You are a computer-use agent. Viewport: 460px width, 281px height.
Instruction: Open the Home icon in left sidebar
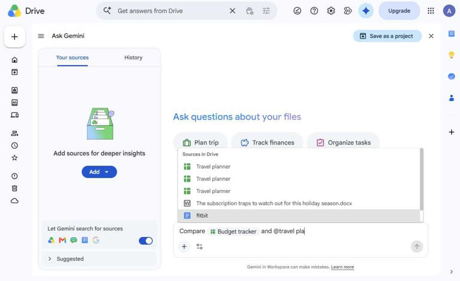[14, 60]
